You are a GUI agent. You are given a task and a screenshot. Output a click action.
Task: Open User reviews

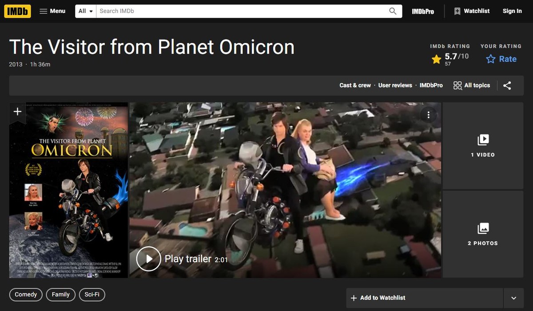(395, 85)
